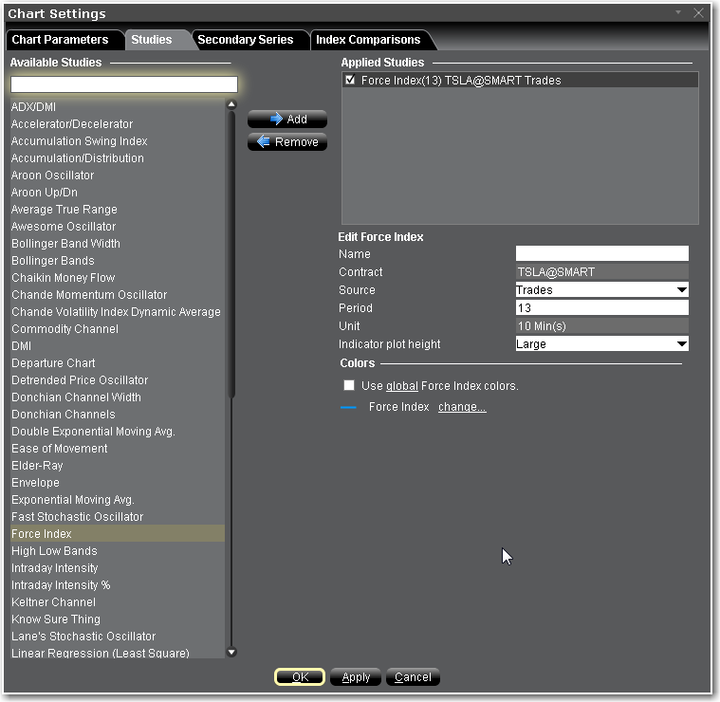Open the Secondary Series tab
720x702 pixels.
(246, 40)
